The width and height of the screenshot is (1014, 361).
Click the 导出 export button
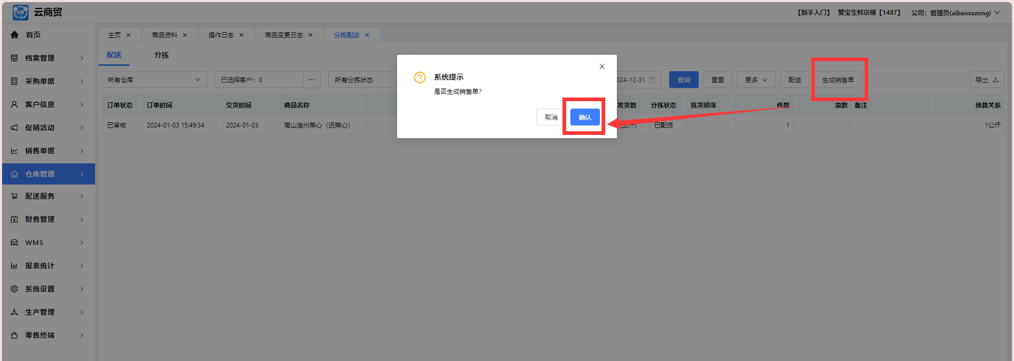[986, 80]
